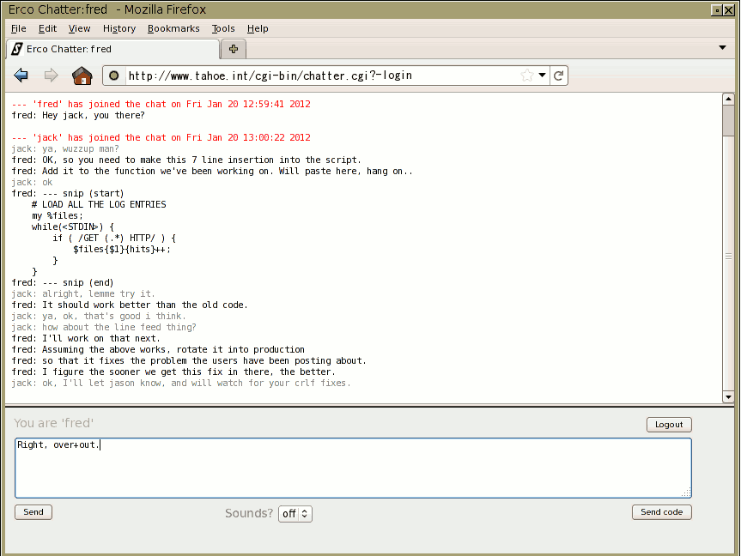Click the Logout button
The width and height of the screenshot is (741, 556).
[x=669, y=424]
